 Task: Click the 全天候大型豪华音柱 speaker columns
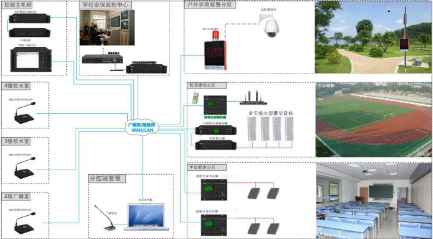pyautogui.click(x=271, y=129)
